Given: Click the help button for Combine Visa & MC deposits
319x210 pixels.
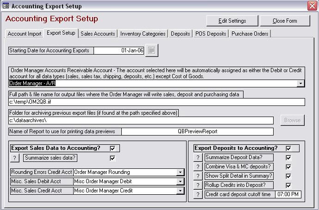Looking at the screenshot, I should (x=198, y=167).
